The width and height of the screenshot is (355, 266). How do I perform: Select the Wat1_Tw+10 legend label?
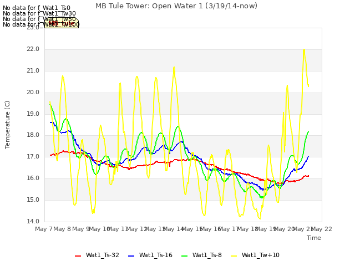point(260,255)
